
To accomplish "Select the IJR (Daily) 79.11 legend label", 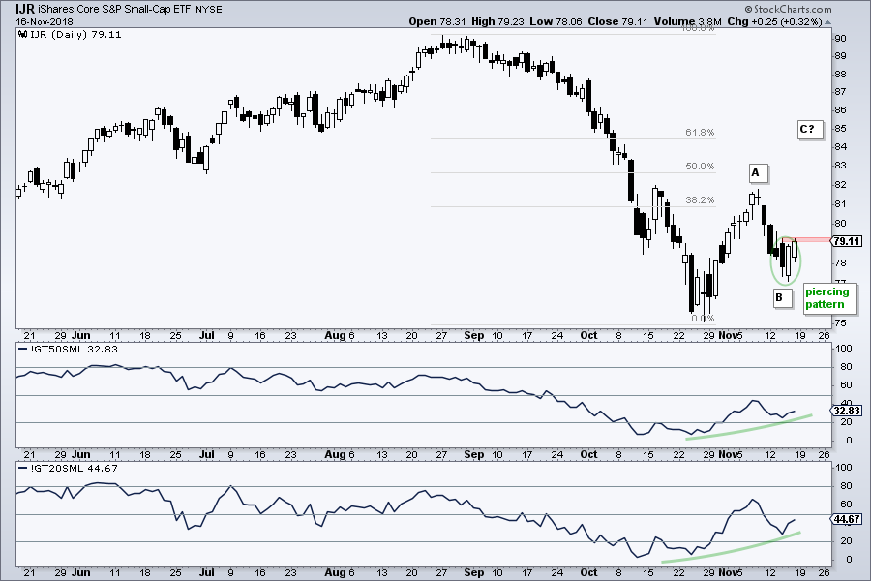I will click(x=75, y=35).
